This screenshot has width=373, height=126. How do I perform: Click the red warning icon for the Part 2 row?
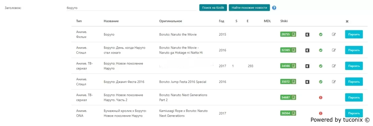(320, 98)
